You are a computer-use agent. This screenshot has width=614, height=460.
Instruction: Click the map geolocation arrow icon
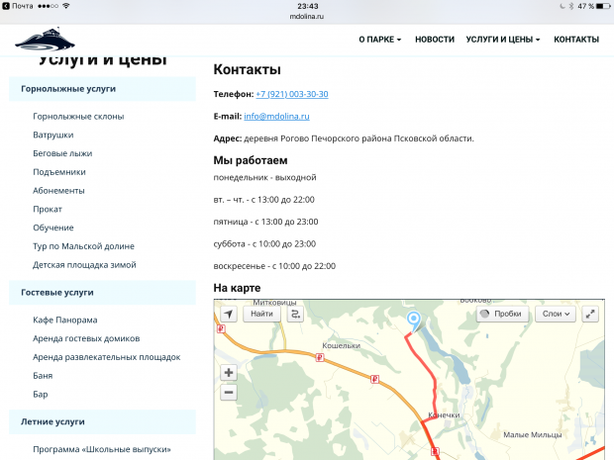[229, 314]
